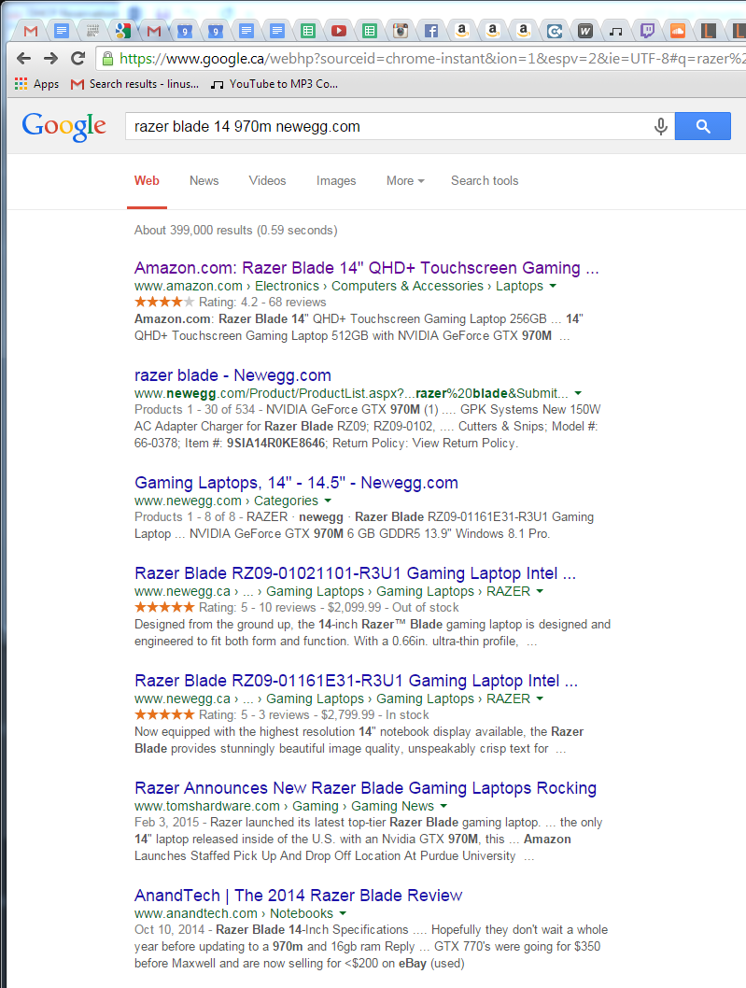
Task: Click the 'Feb 3, 2015' date text
Action: 166,823
